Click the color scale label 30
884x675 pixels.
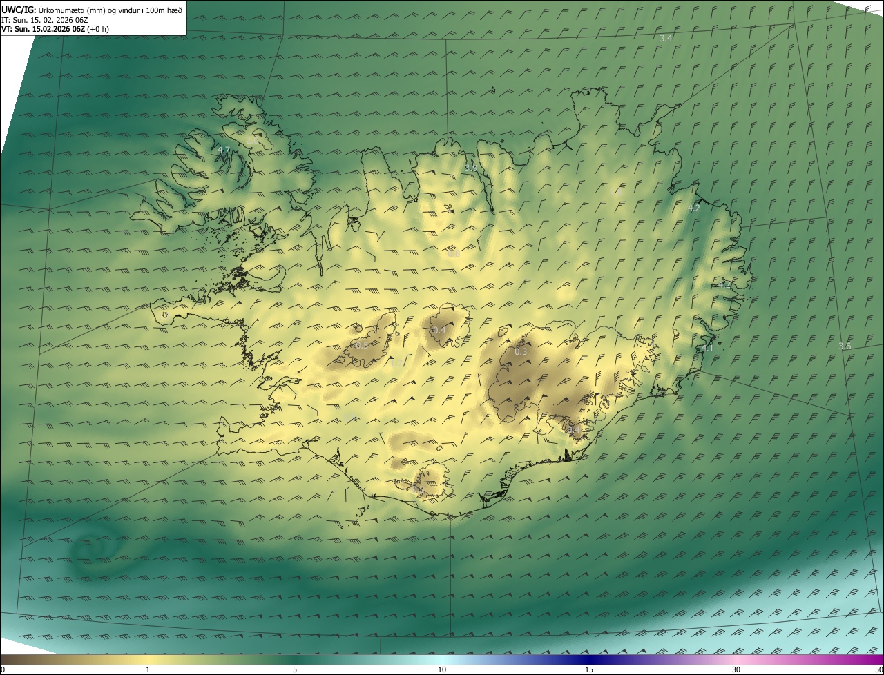[x=736, y=670]
